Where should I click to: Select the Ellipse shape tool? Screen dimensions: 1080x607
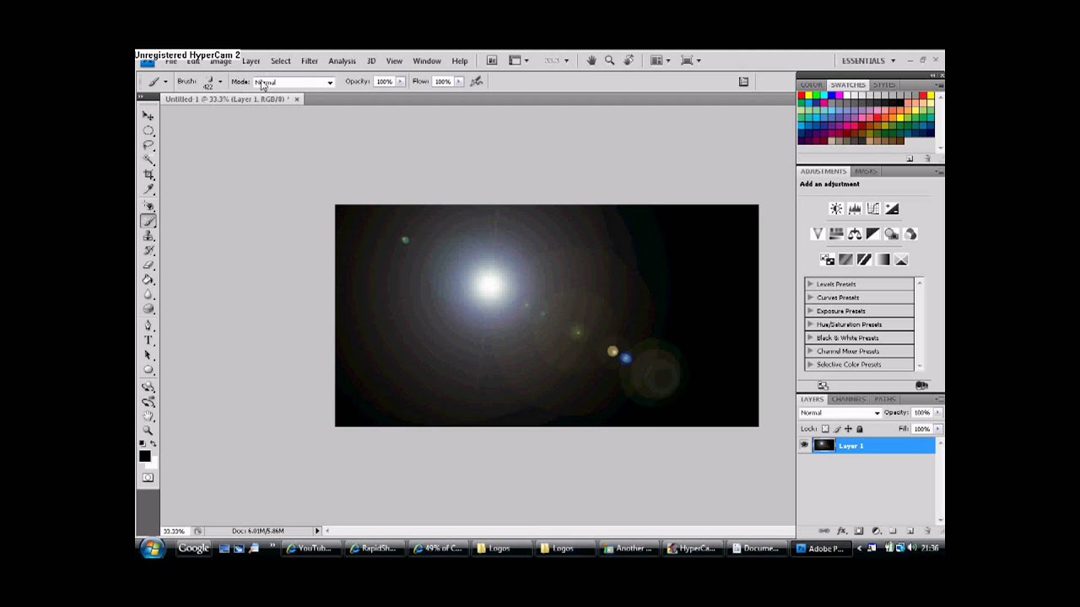click(x=148, y=370)
